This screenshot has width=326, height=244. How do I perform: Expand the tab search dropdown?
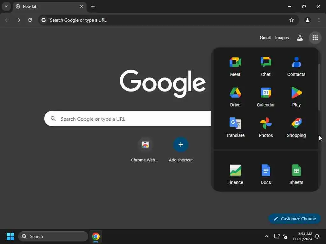click(x=6, y=6)
